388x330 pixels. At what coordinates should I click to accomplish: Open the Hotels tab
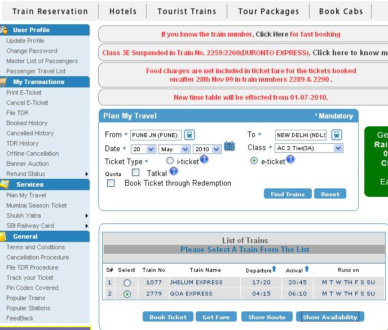pos(123,11)
